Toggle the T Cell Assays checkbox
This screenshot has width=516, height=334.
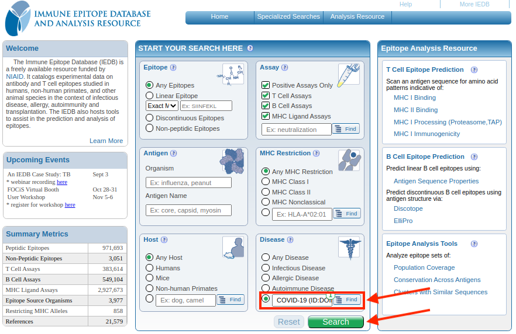[x=266, y=96]
